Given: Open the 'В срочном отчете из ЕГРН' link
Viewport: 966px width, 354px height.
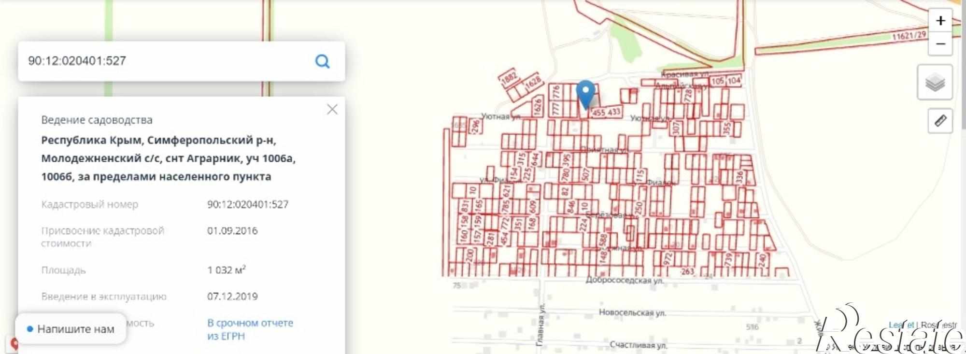Looking at the screenshot, I should pos(250,329).
